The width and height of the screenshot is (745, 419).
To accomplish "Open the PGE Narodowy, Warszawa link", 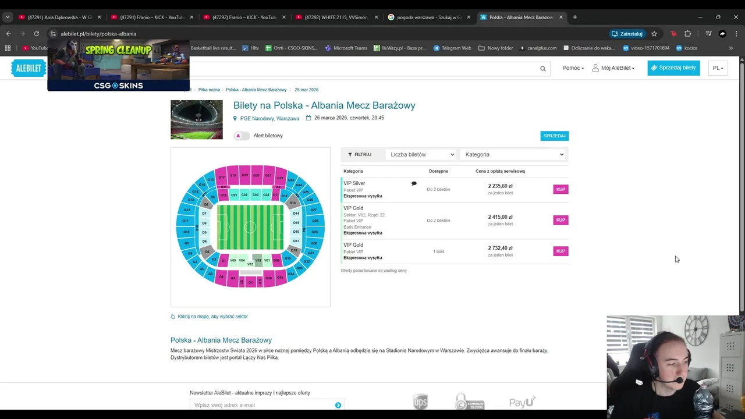I will (269, 118).
